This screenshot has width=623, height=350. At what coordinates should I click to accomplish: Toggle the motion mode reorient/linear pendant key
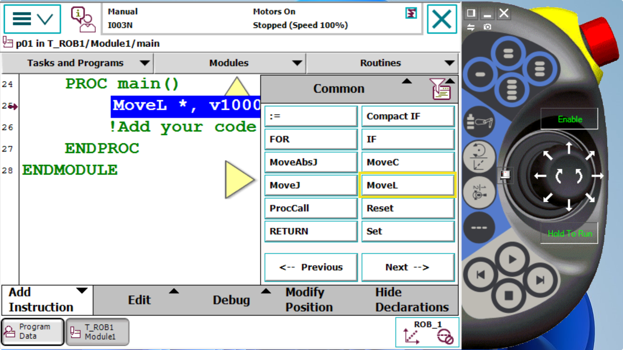479,157
